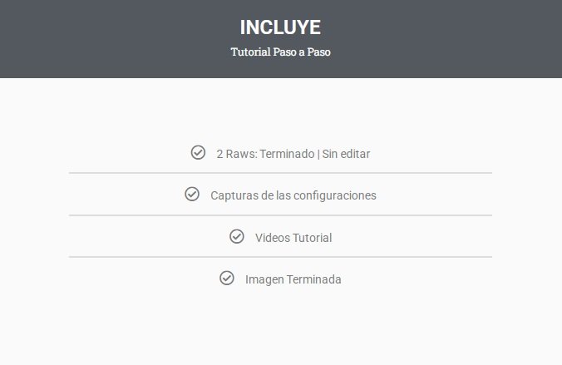The width and height of the screenshot is (562, 365).
Task: Click the word "Terminado" in the first item
Action: [x=287, y=154]
